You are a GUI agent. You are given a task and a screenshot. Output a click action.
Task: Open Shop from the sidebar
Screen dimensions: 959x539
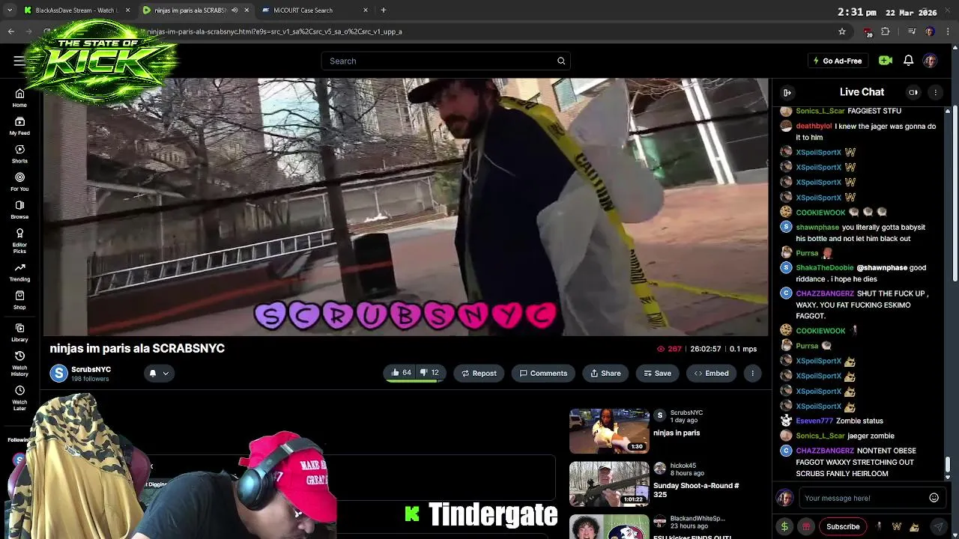coord(19,299)
